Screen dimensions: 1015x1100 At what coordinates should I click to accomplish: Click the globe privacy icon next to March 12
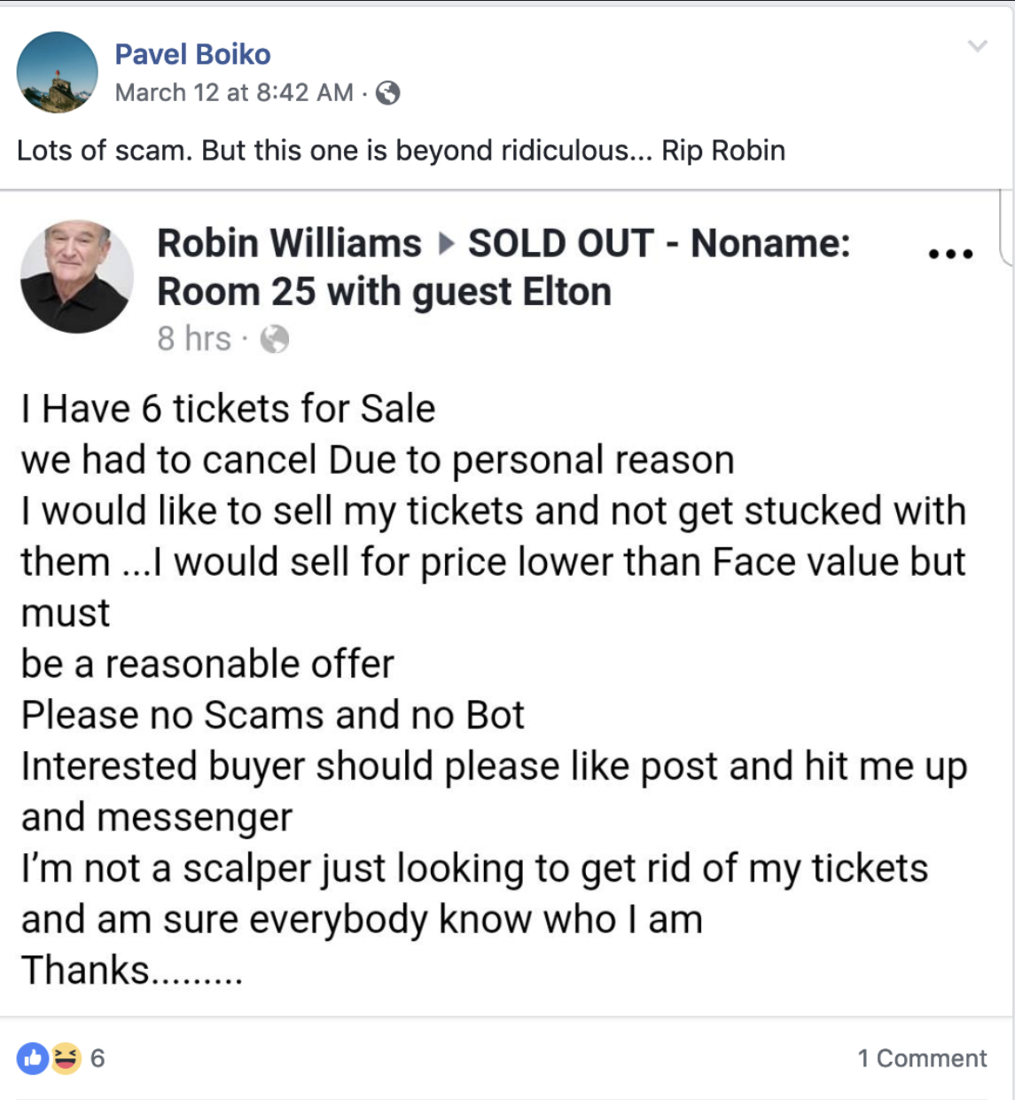click(x=386, y=91)
